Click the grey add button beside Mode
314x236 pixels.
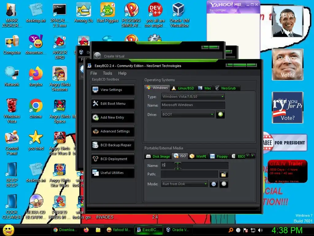click(224, 184)
